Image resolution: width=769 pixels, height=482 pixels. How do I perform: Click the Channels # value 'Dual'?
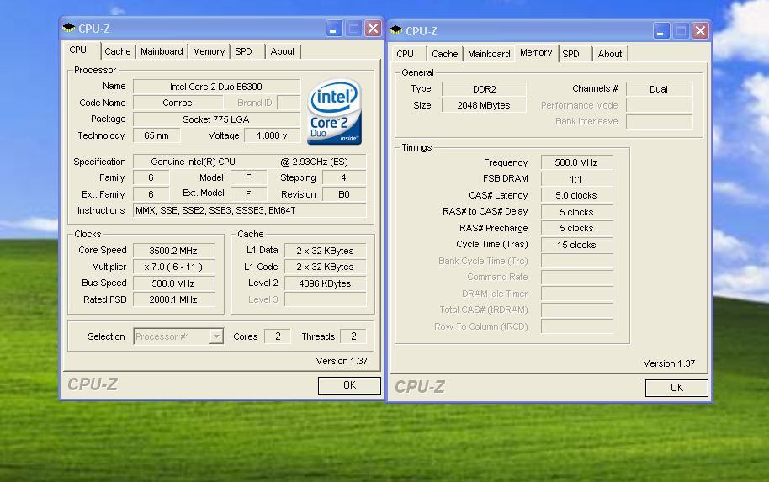click(x=659, y=89)
